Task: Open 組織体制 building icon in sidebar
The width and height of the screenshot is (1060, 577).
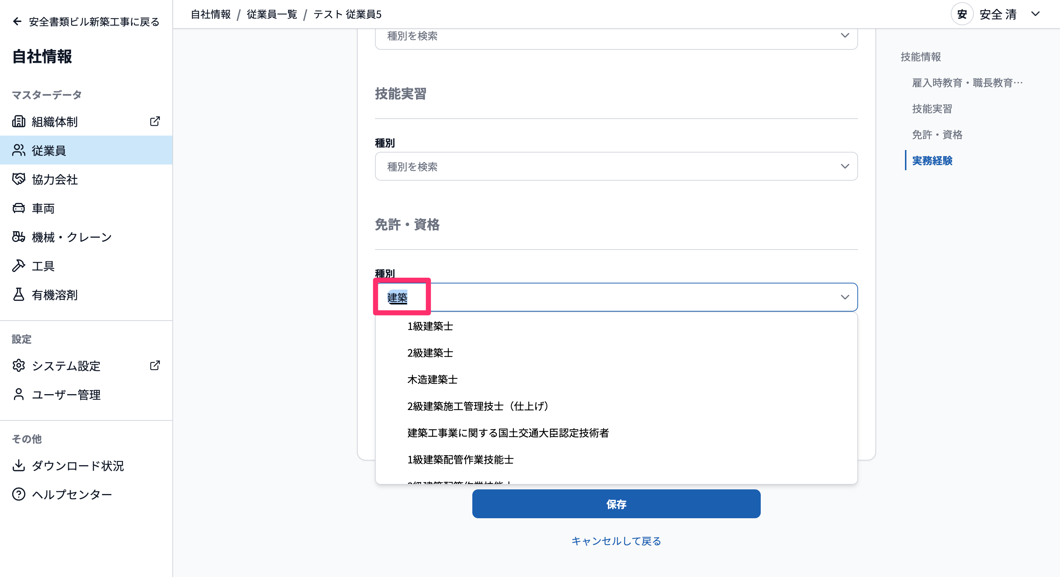Action: (18, 122)
